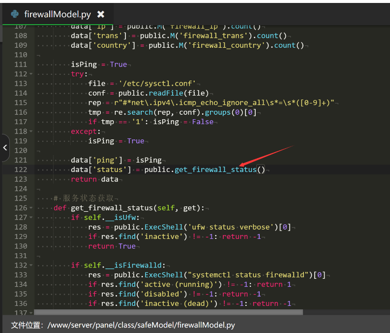The width and height of the screenshot is (390, 333).
Task: Click line number 108 in gutter
Action: tap(21, 35)
